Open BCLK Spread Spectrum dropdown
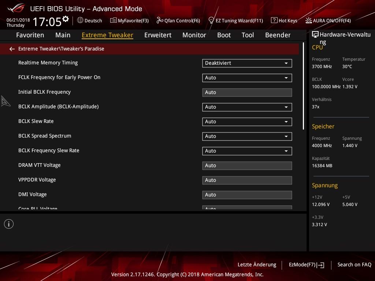 [247, 136]
